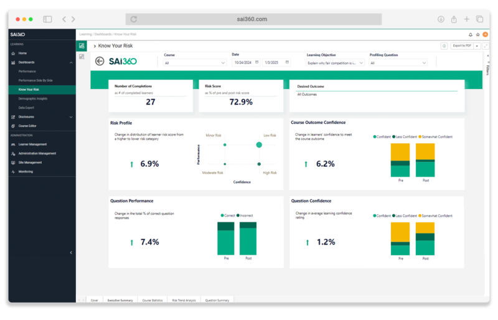Viewport: 498px width, 320px height.
Task: Open the Export to PDF arrow menu
Action: coord(477,46)
